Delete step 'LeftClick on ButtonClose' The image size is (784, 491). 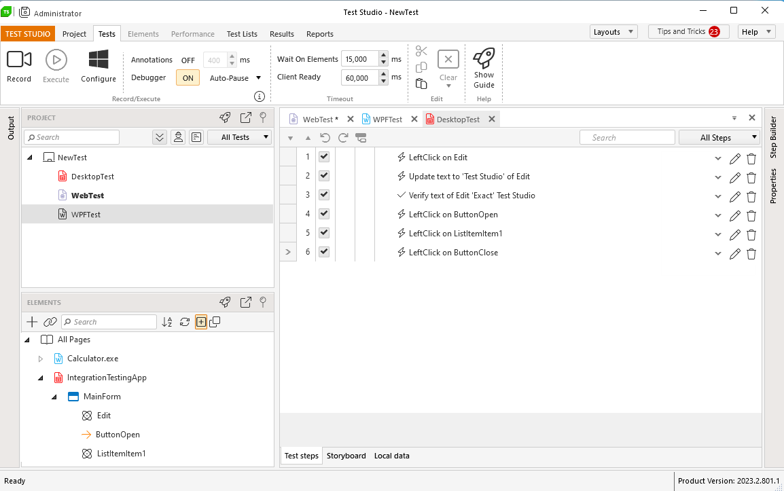point(751,253)
